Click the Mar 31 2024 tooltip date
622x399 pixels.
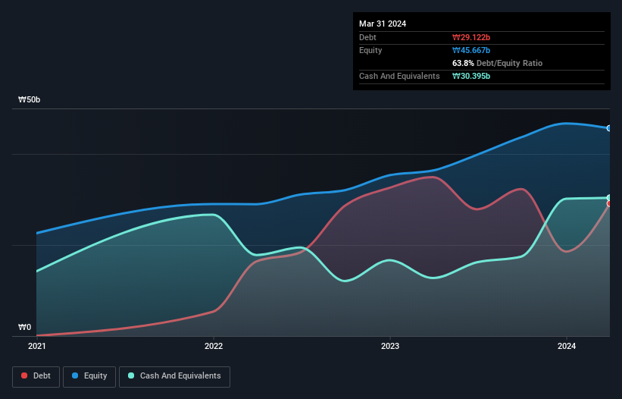(x=383, y=24)
